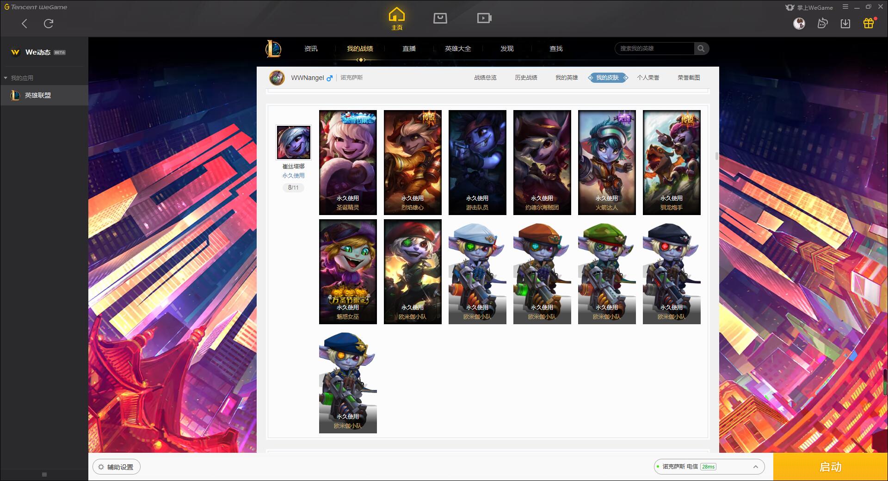The image size is (888, 481).
Task: Click the WWNangel profile avatar
Action: point(277,78)
